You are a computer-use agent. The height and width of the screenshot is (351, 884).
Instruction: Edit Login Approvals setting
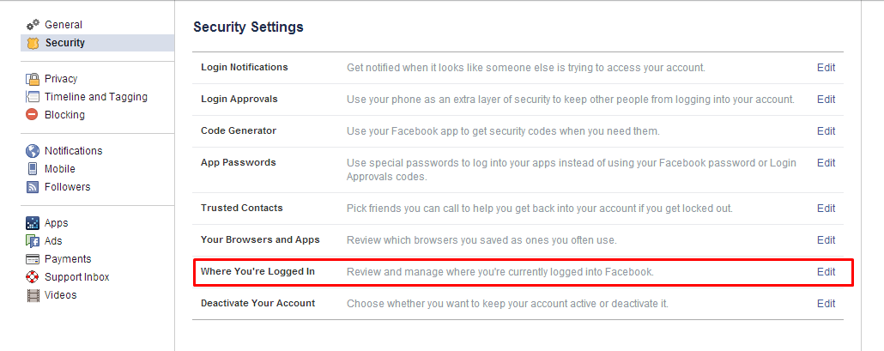point(826,100)
